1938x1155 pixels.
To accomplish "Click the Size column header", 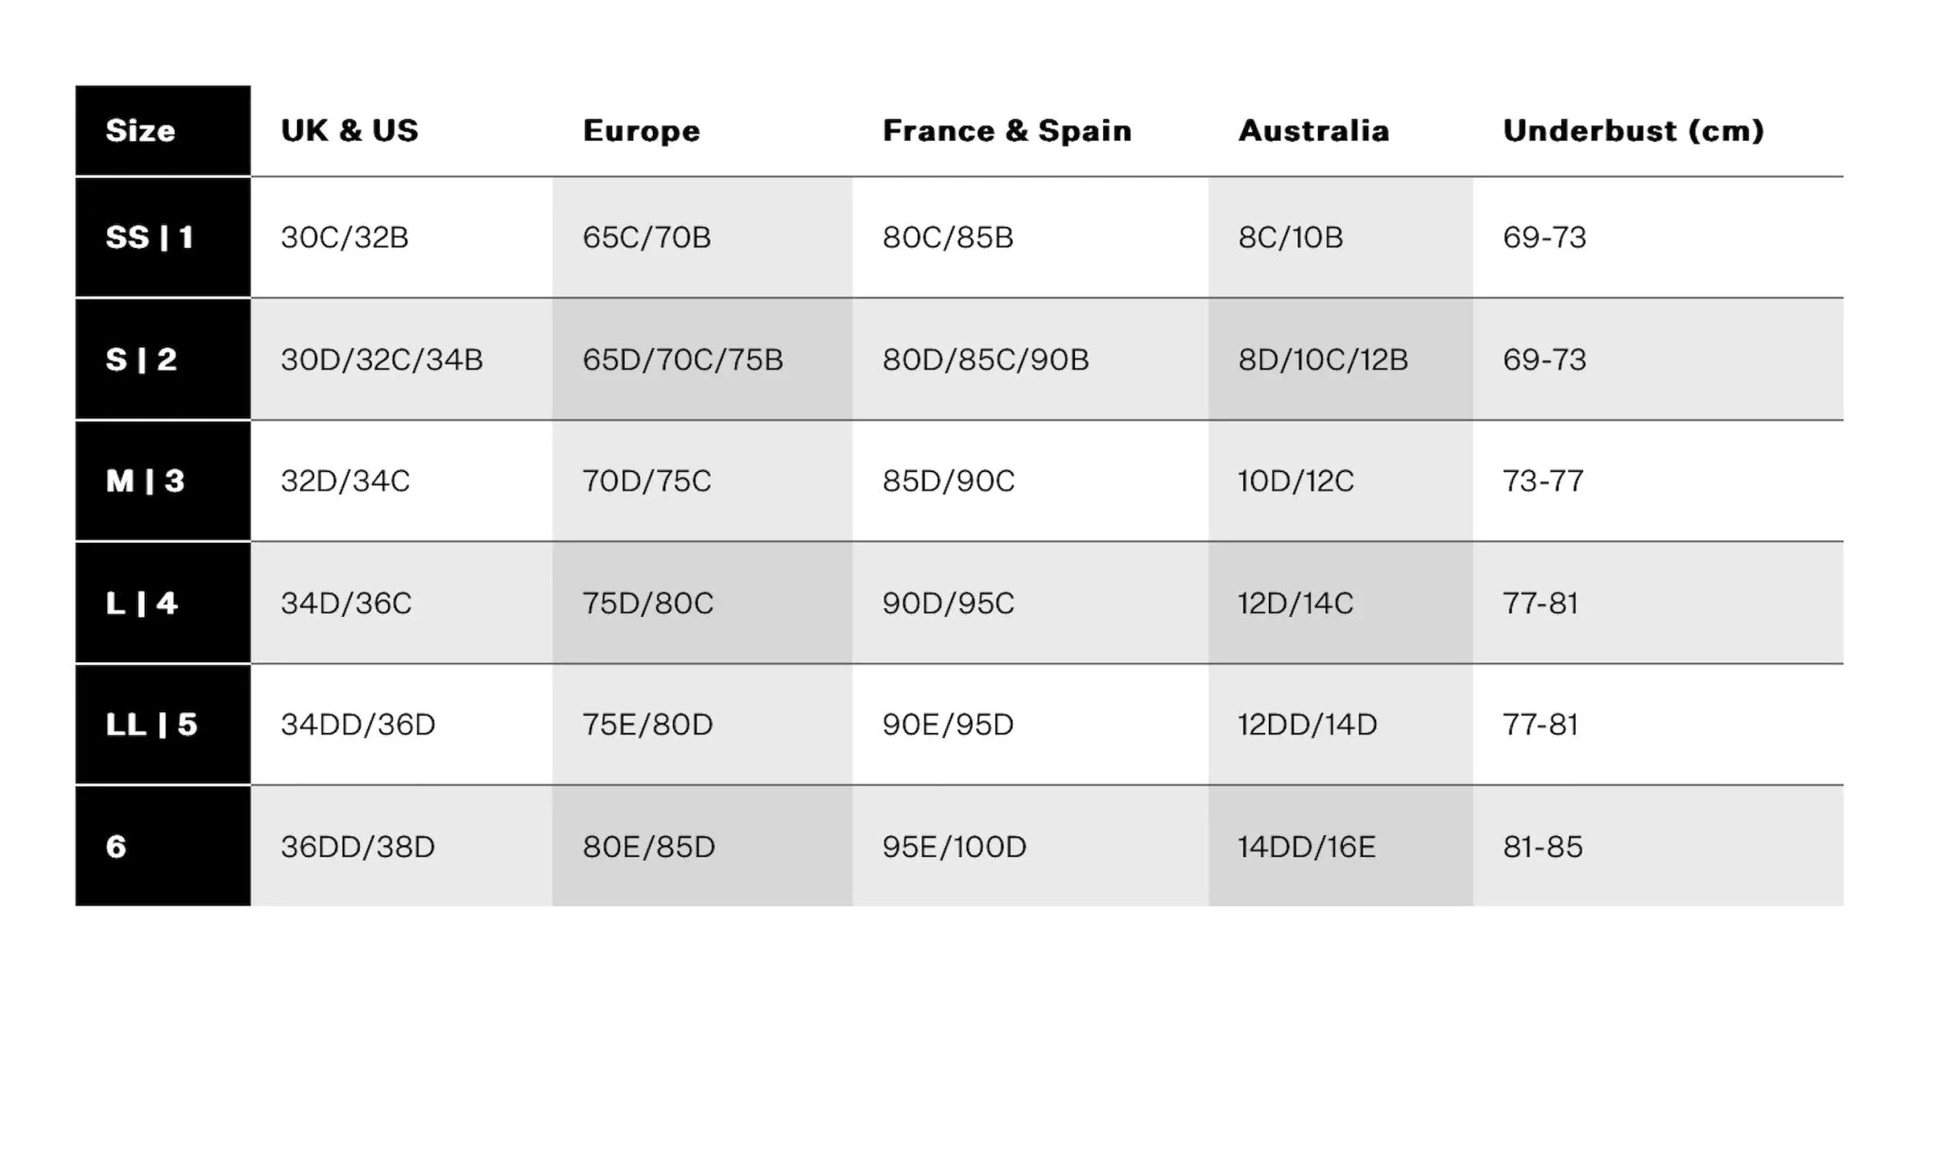I will [x=140, y=131].
